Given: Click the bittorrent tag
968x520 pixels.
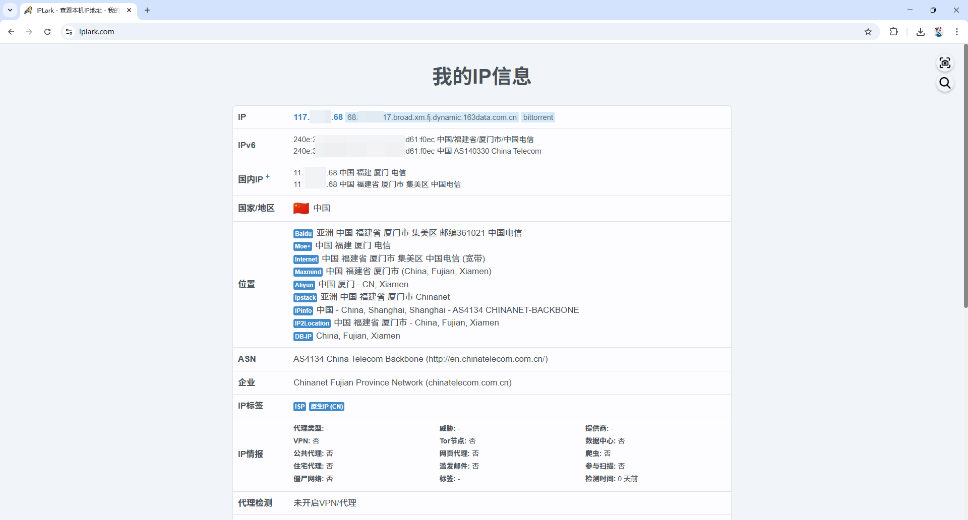Looking at the screenshot, I should pyautogui.click(x=538, y=117).
